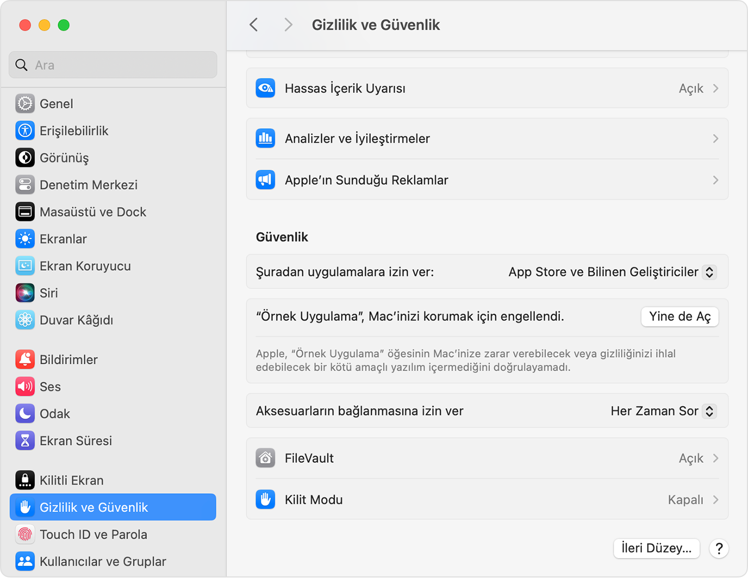Click the Ekran Süresi hourglass icon

25,441
